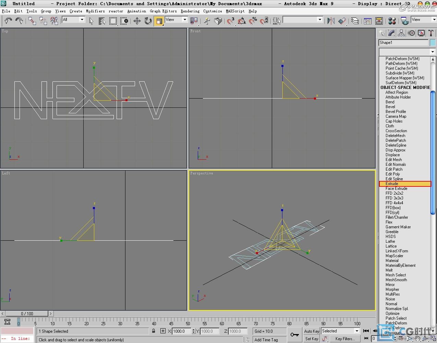
Task: Click the Use Pivot Point Center icon
Action: (x=194, y=21)
